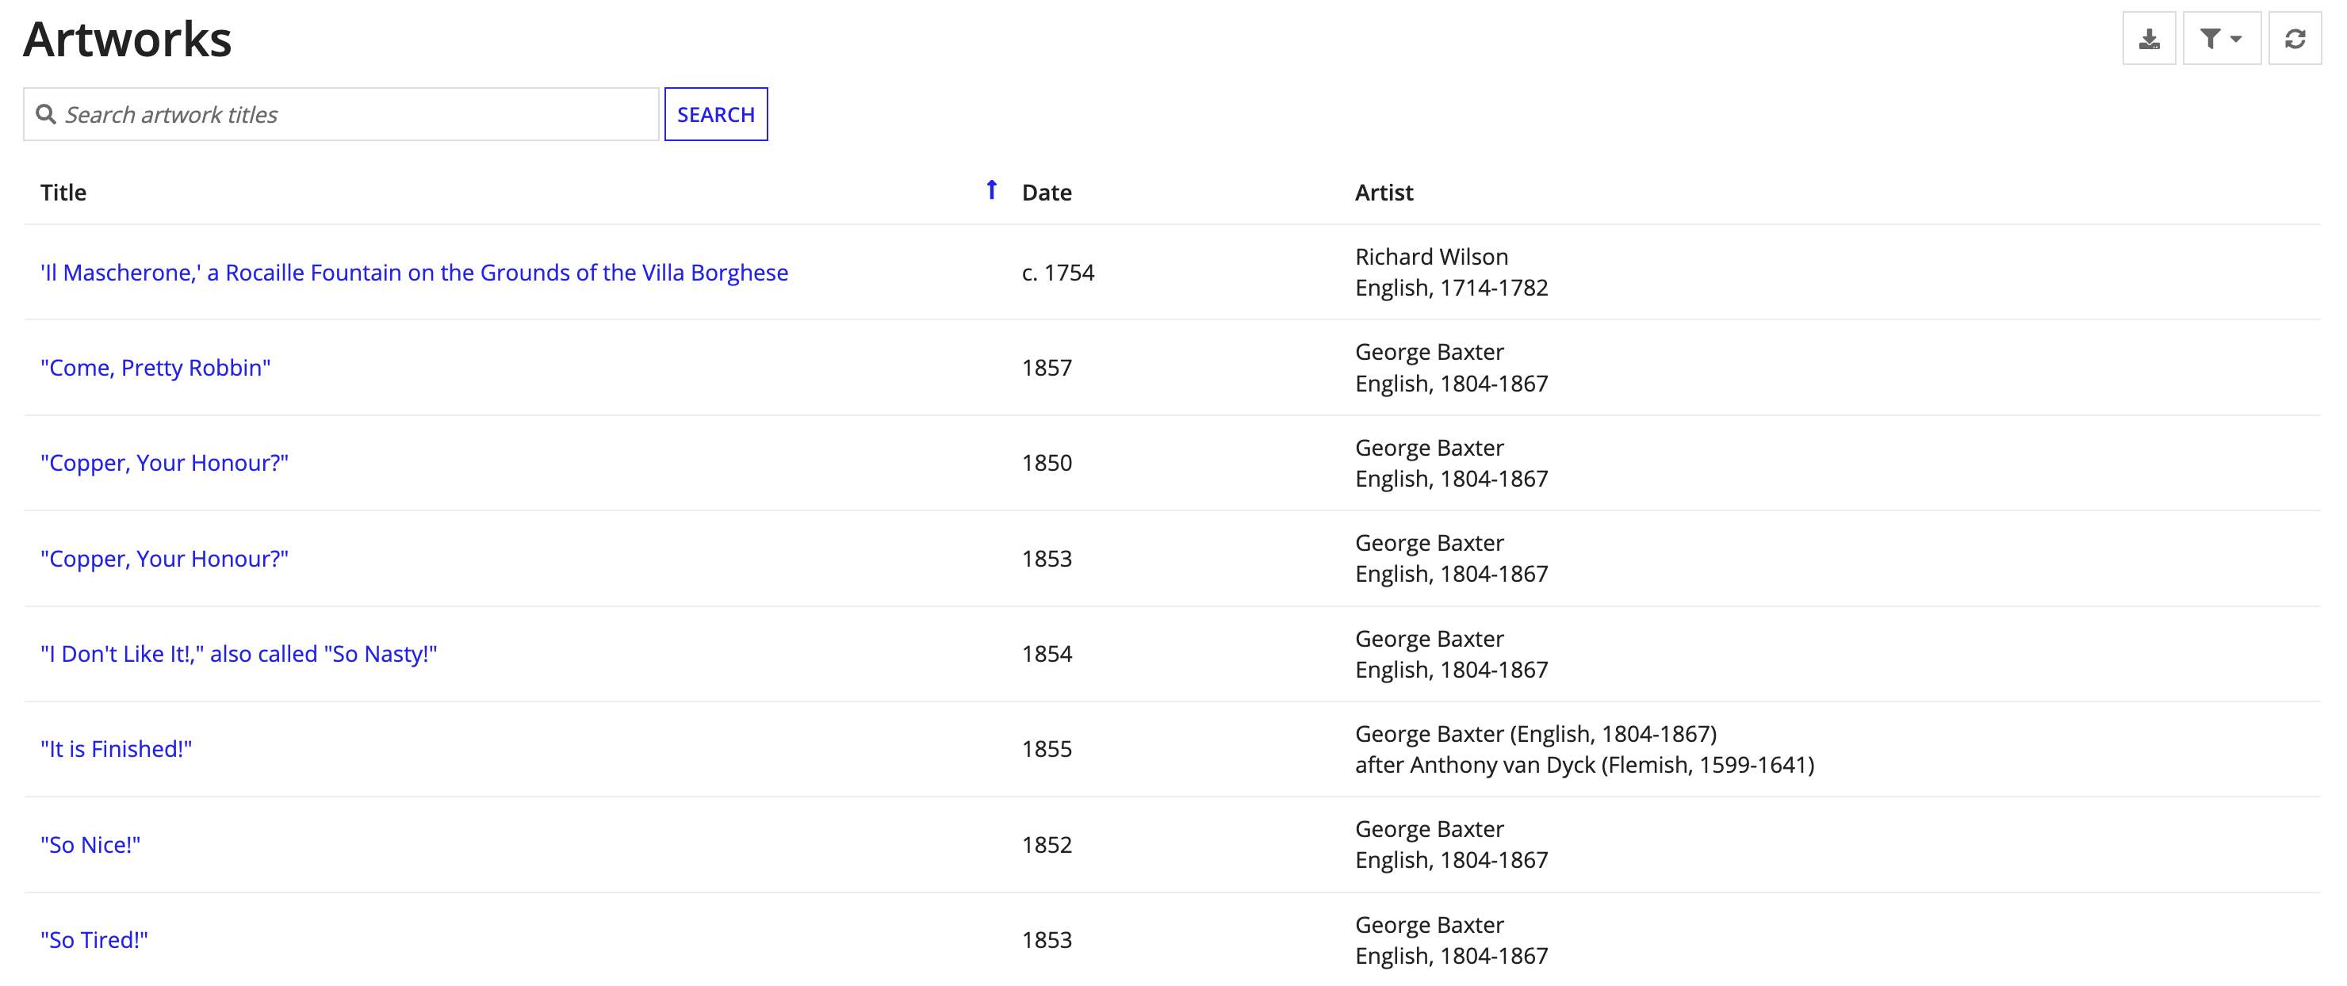Click the magnifier icon in search field

[x=45, y=114]
